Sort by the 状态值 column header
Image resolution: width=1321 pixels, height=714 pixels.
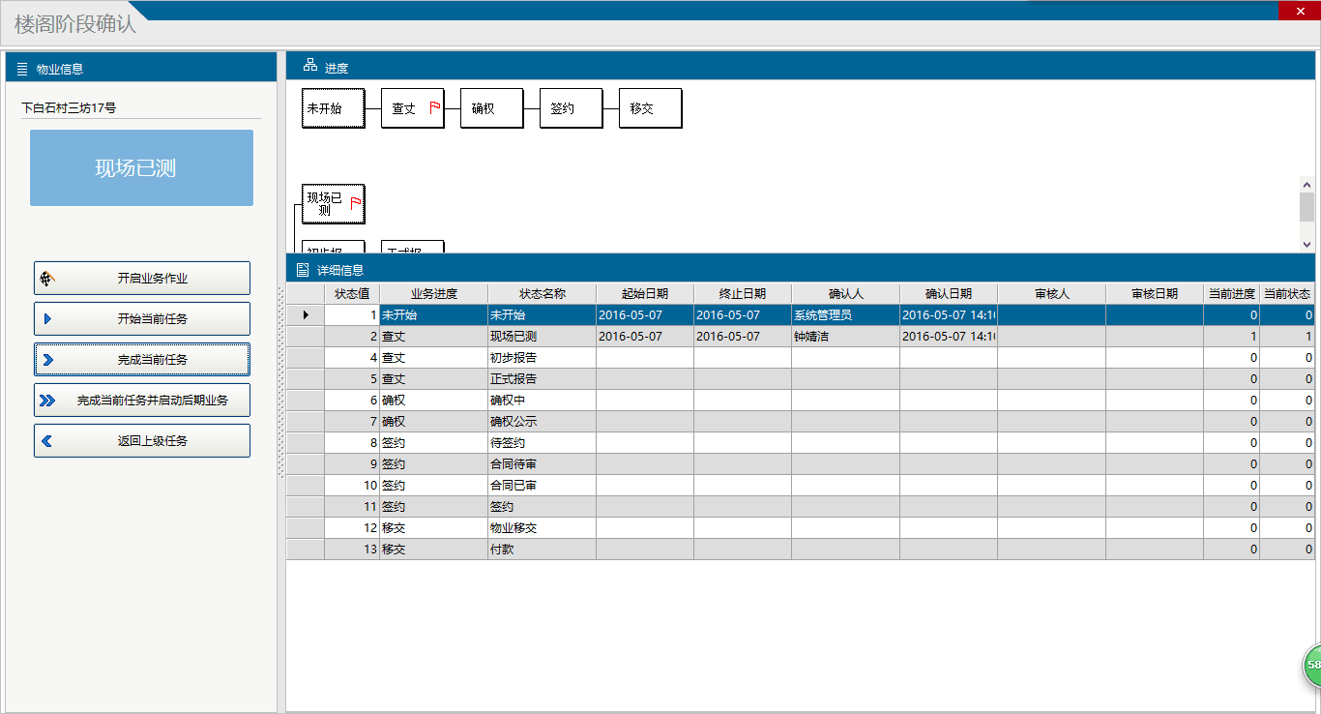(x=352, y=293)
